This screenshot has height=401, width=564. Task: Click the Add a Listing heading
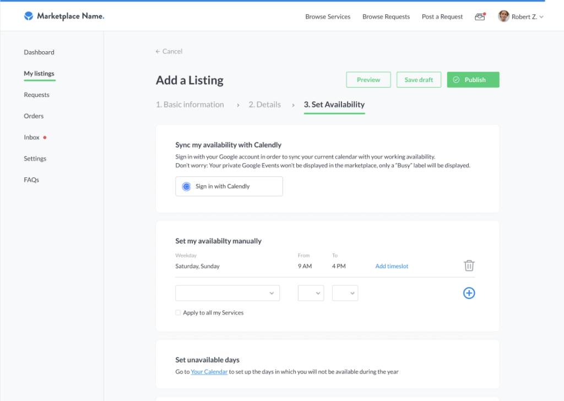coord(189,80)
